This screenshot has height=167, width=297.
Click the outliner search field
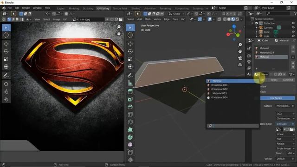coord(278,13)
